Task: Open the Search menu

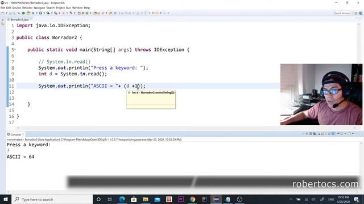Action: [51, 7]
